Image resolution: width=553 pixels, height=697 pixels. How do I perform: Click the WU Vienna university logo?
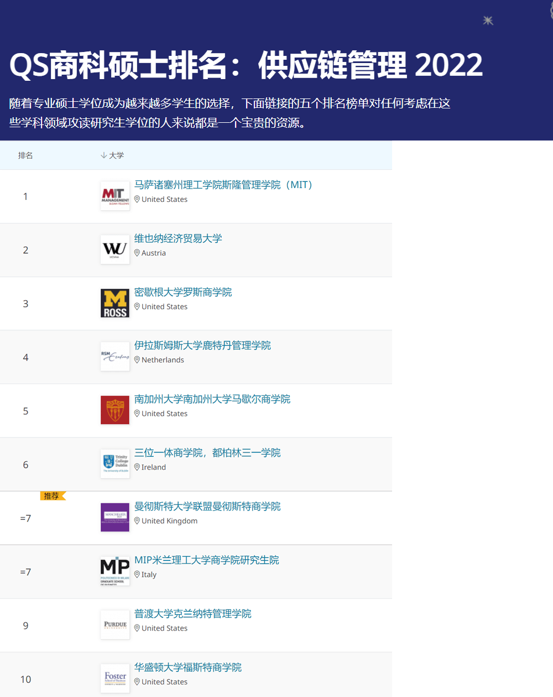tap(115, 249)
